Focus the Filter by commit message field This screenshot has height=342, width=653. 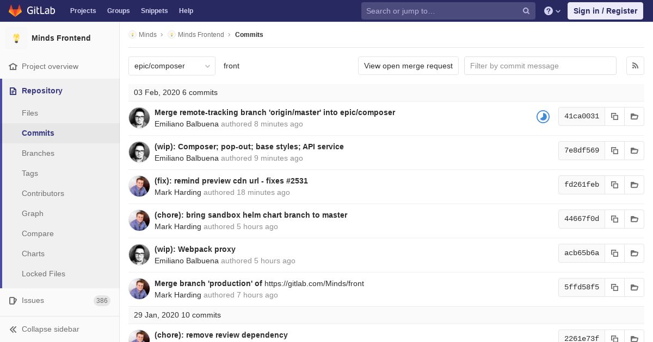pyautogui.click(x=540, y=66)
